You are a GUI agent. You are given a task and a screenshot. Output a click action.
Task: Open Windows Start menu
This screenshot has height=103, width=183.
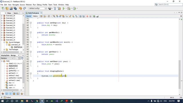coord(2,101)
